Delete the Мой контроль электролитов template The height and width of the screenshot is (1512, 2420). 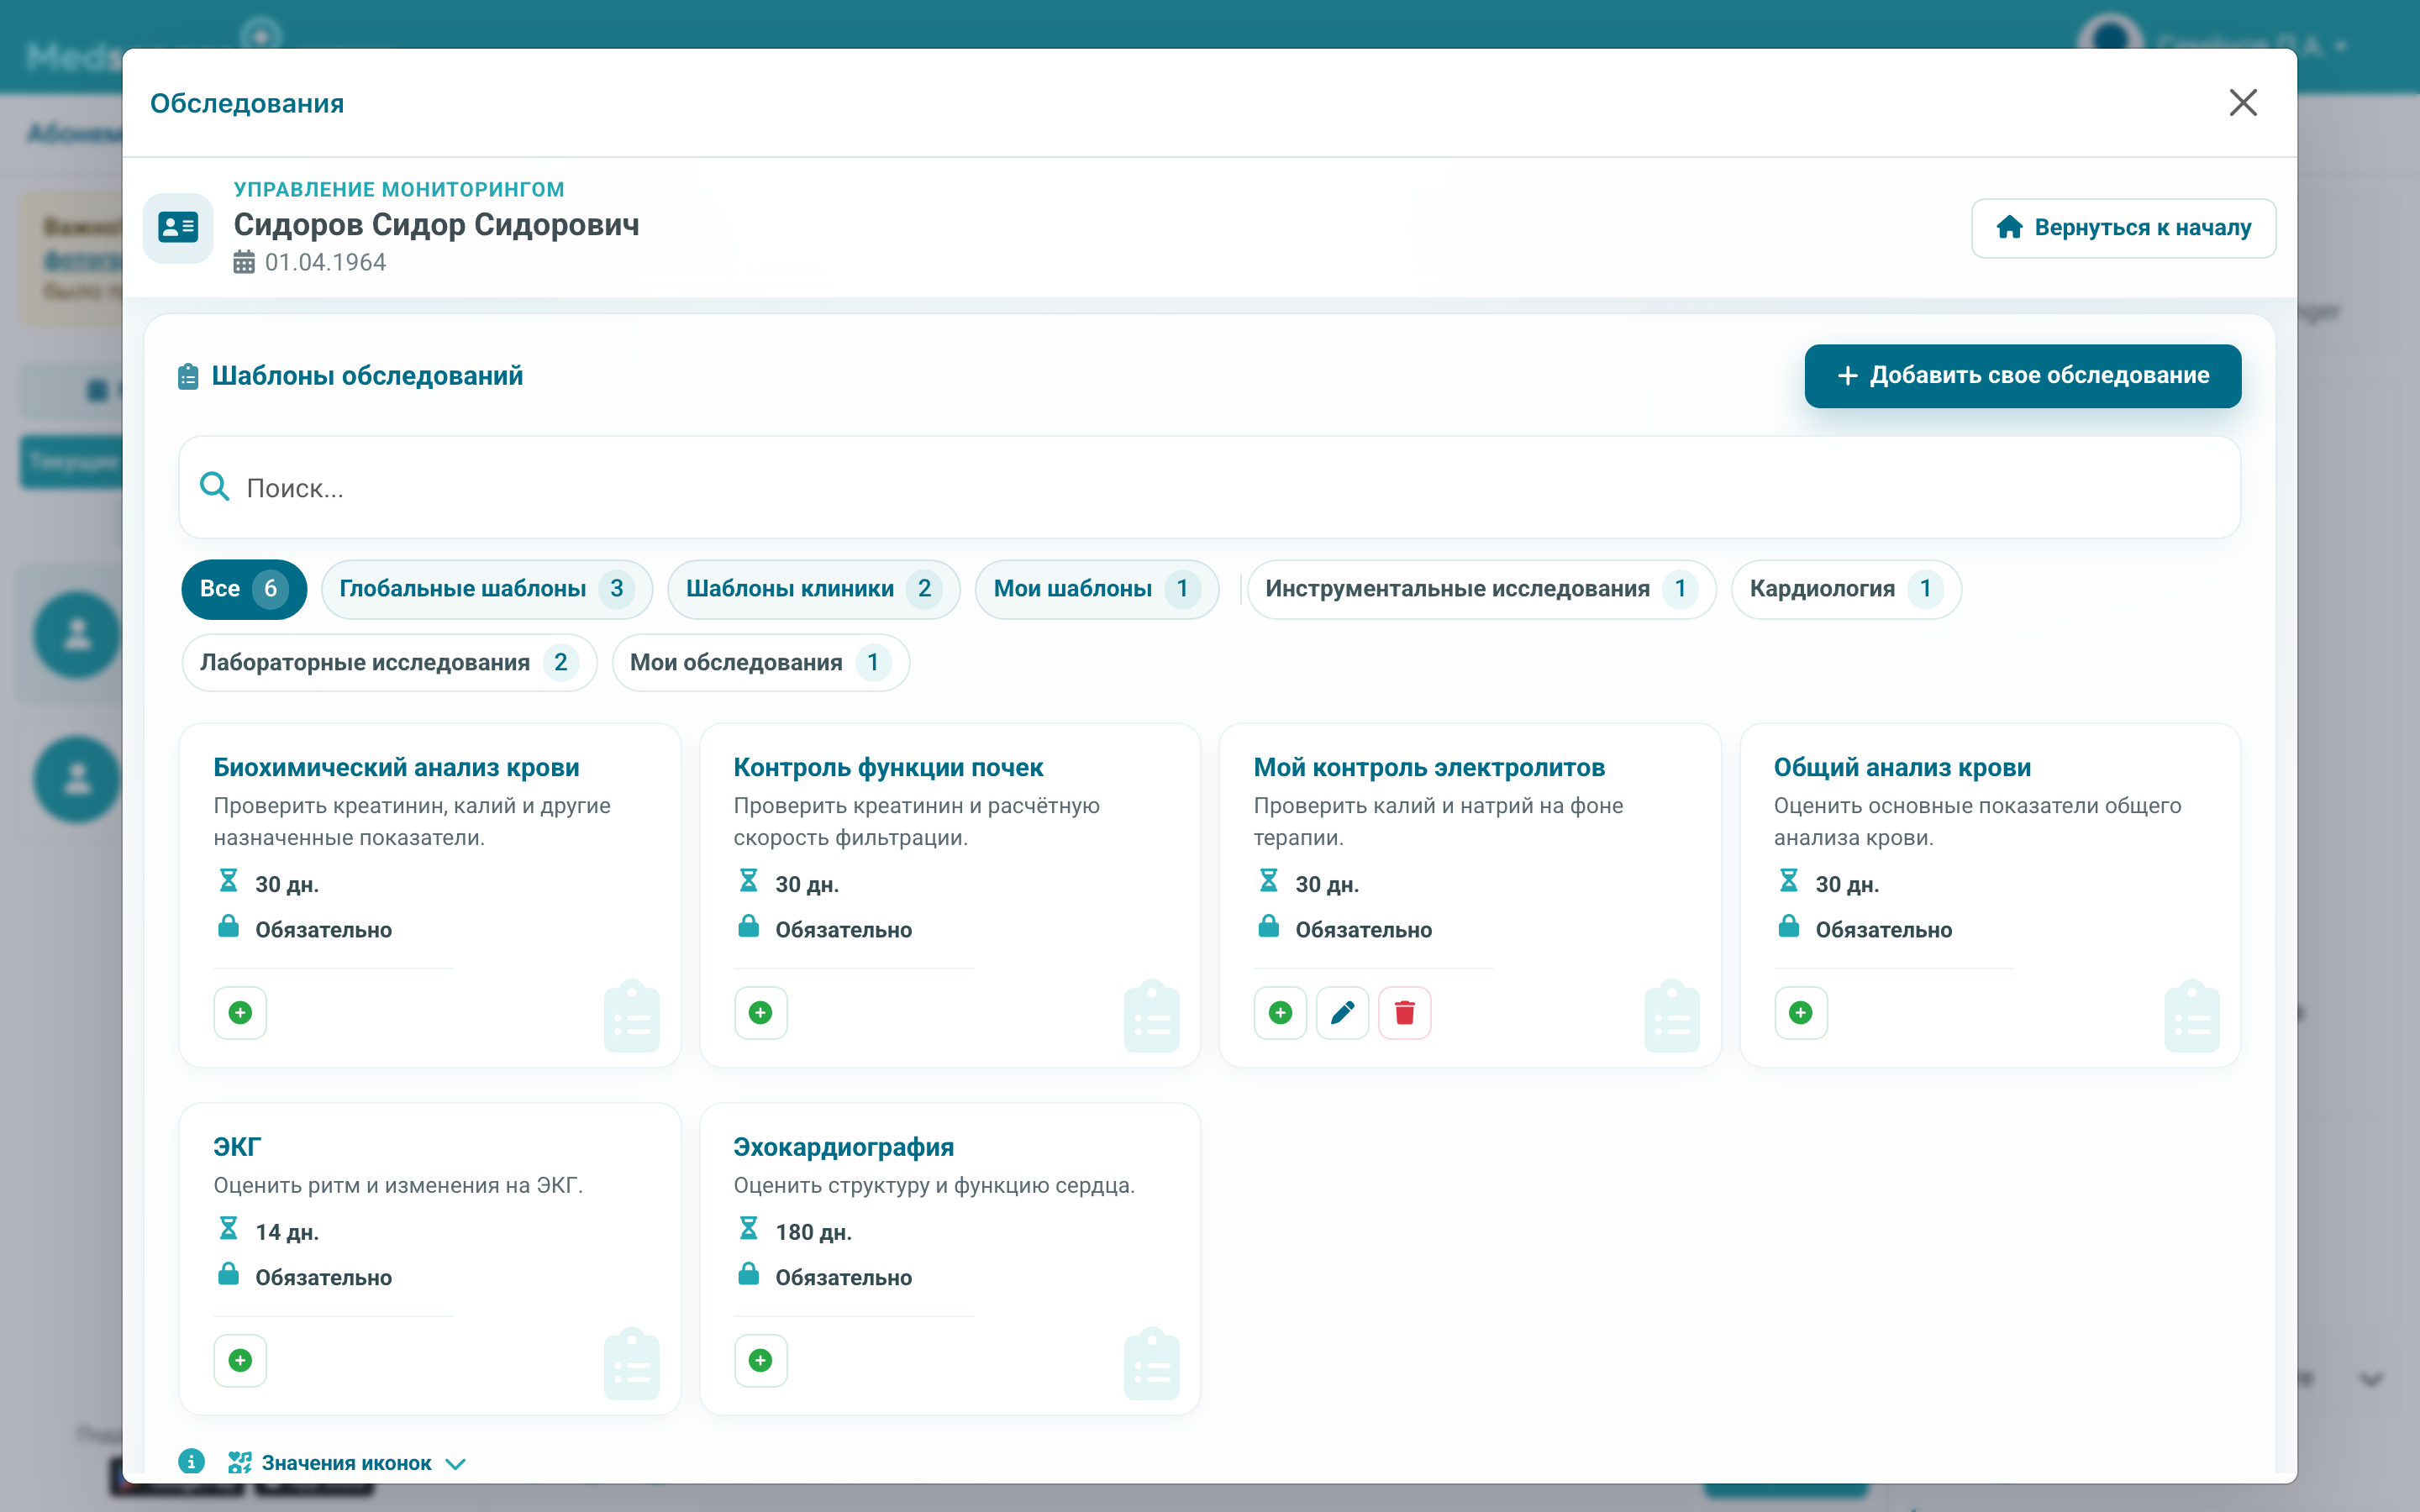tap(1404, 1013)
